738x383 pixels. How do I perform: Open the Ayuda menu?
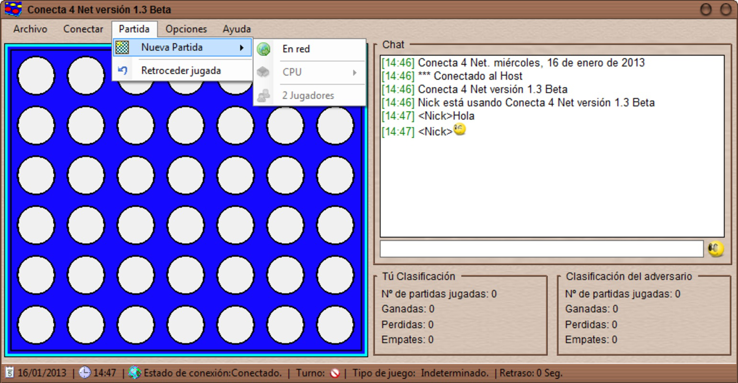[x=237, y=29]
